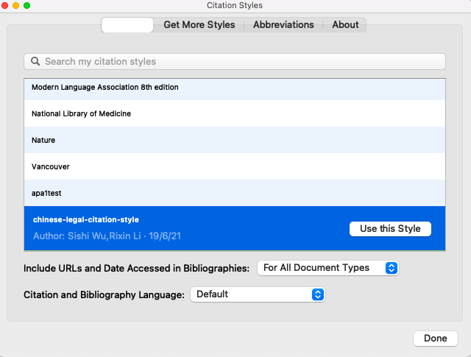
Task: Focus the Search my citation styles field
Action: pyautogui.click(x=235, y=62)
